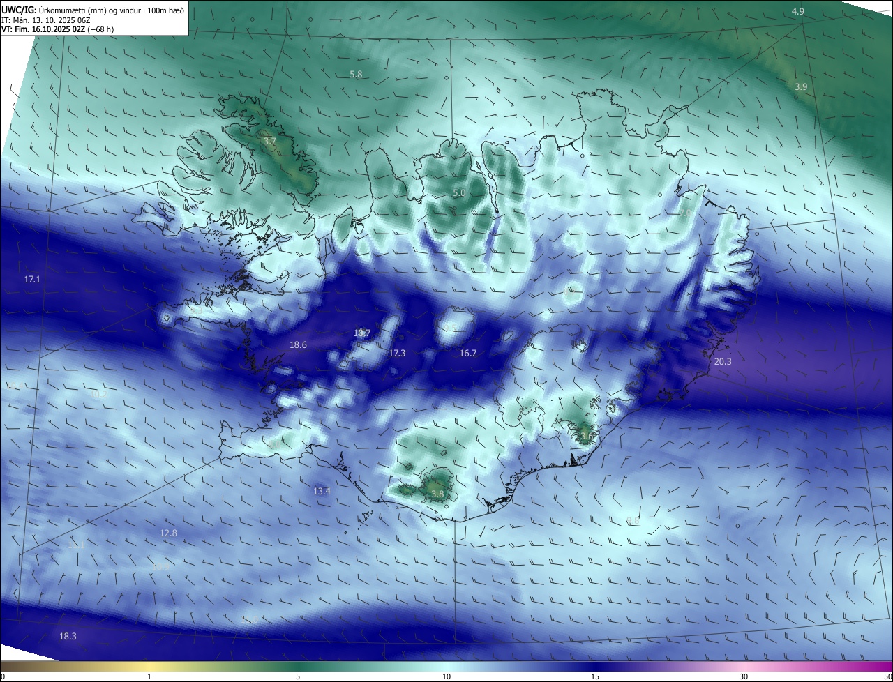Click the color scale tick label 5
This screenshot has height=682, width=893.
coord(298,676)
